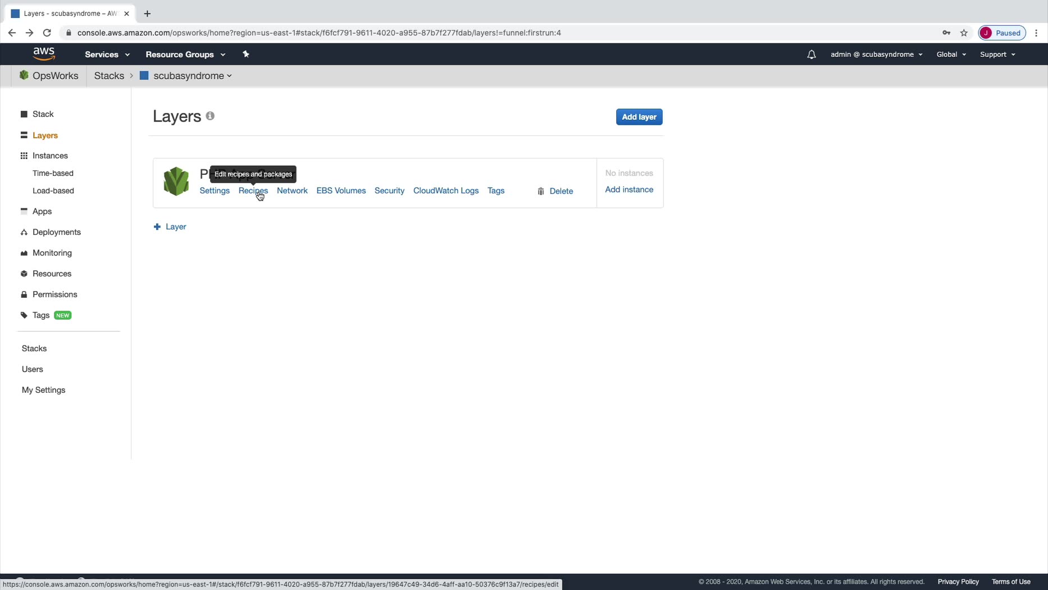Bookmark this page with the star

pos(964,33)
